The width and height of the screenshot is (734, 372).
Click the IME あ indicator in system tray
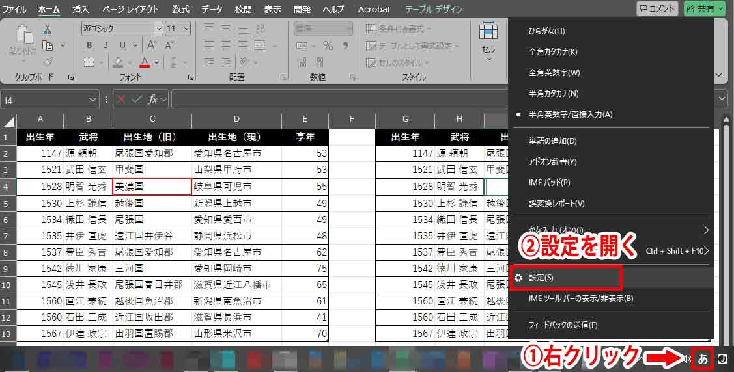point(703,358)
